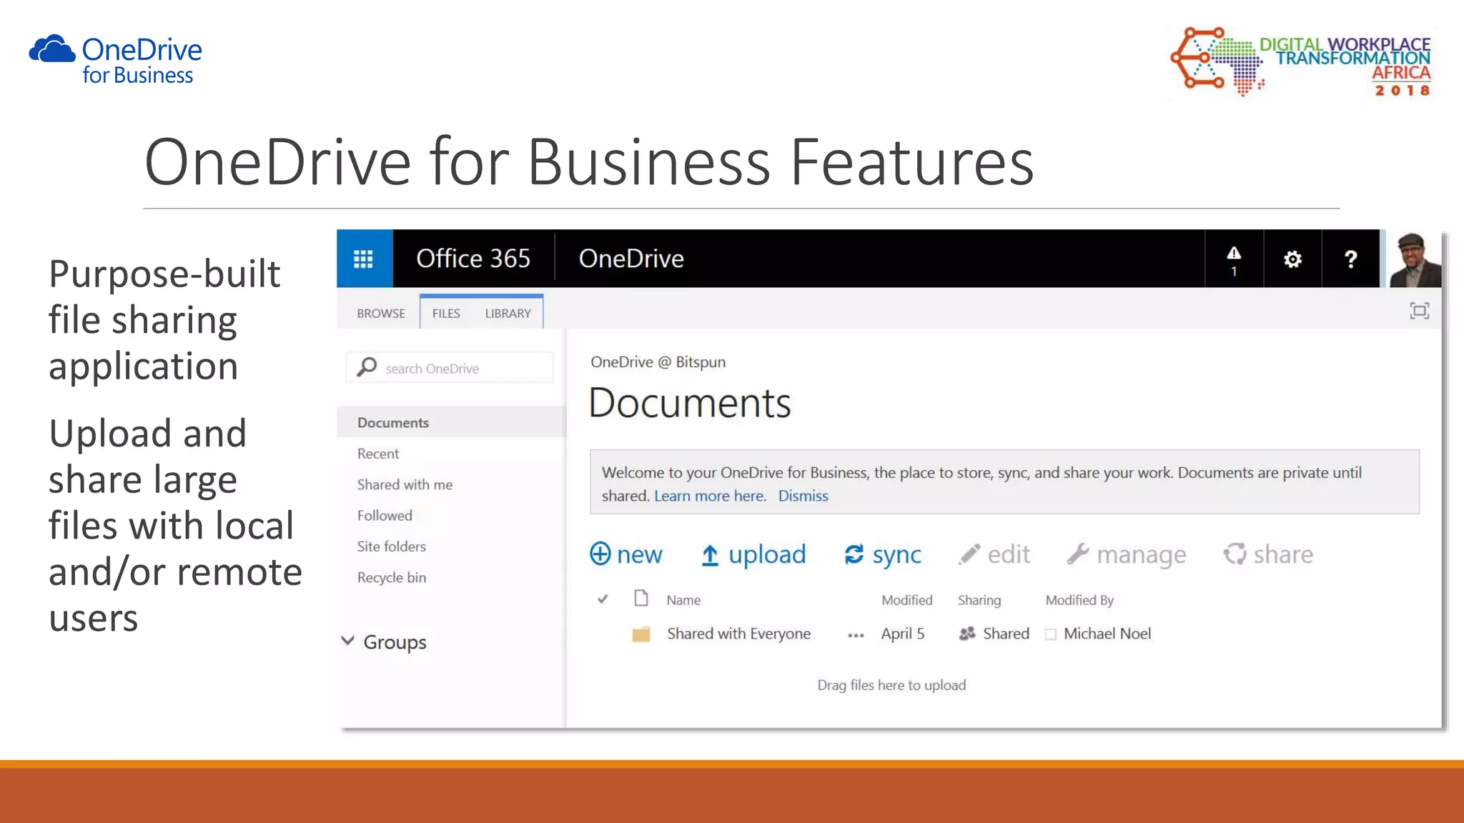Screen dimensions: 1464x823
Task: Open the settings gear icon
Action: (1292, 259)
